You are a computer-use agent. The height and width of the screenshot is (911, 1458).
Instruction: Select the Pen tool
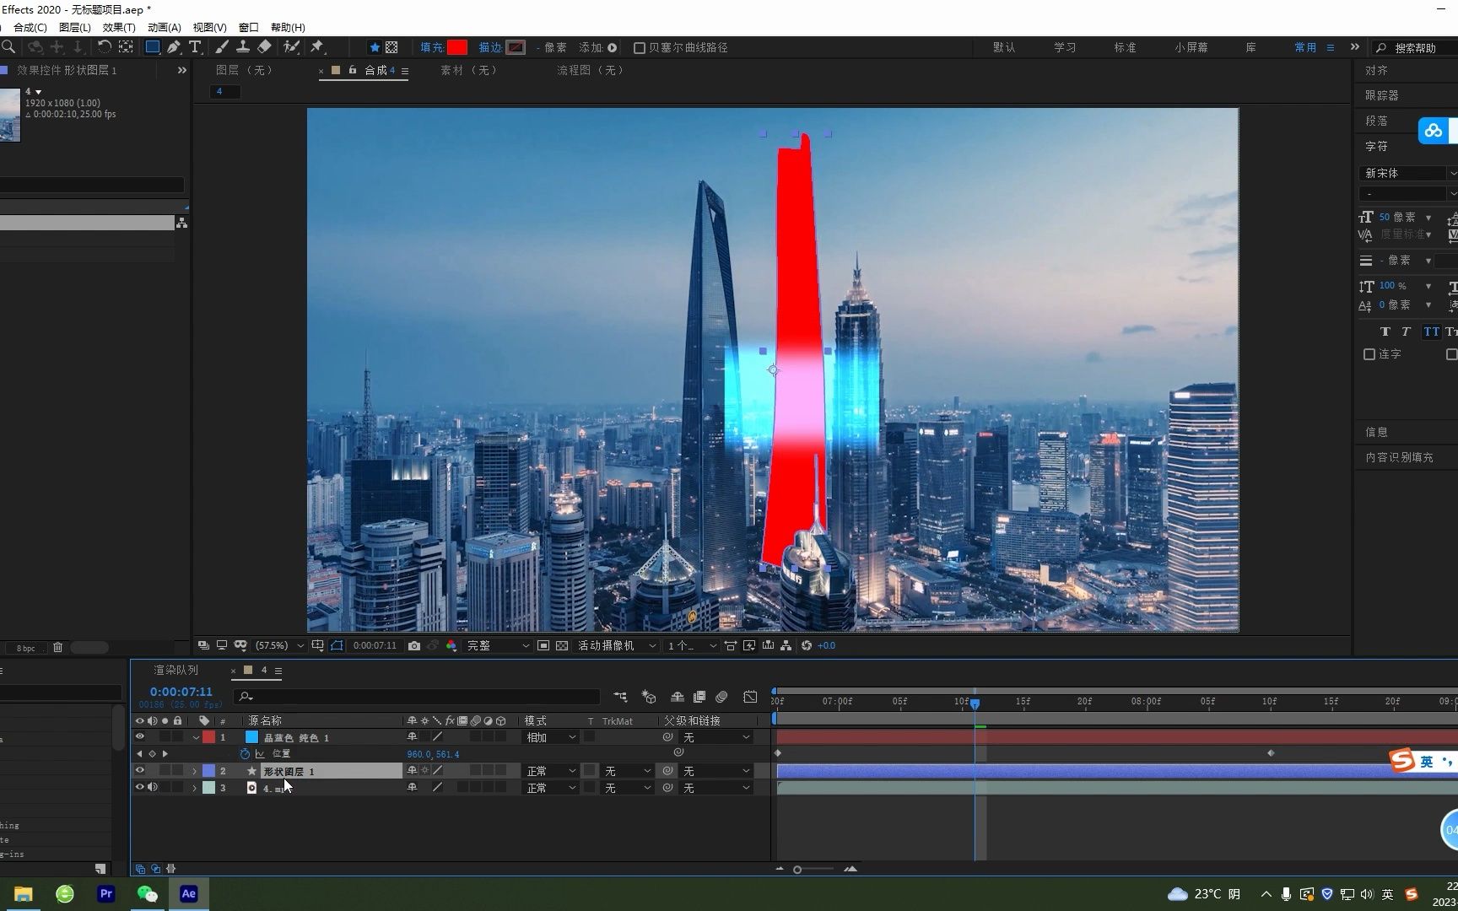[174, 47]
